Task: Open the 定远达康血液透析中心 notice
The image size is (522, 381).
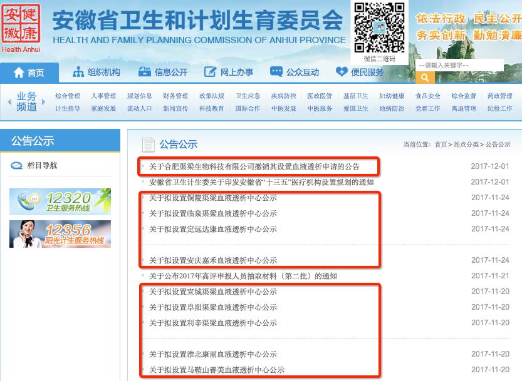Action: point(213,229)
